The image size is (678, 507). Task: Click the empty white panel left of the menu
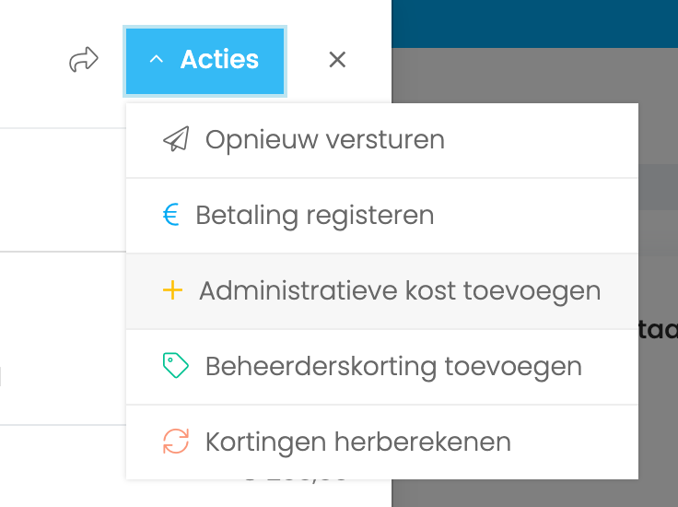[63, 190]
